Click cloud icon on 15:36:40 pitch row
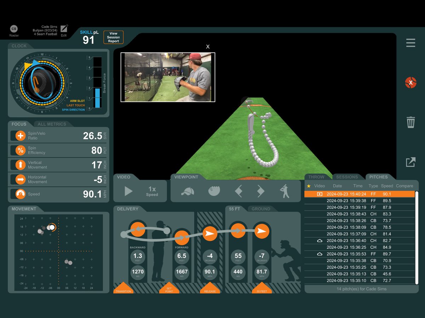 point(319,241)
